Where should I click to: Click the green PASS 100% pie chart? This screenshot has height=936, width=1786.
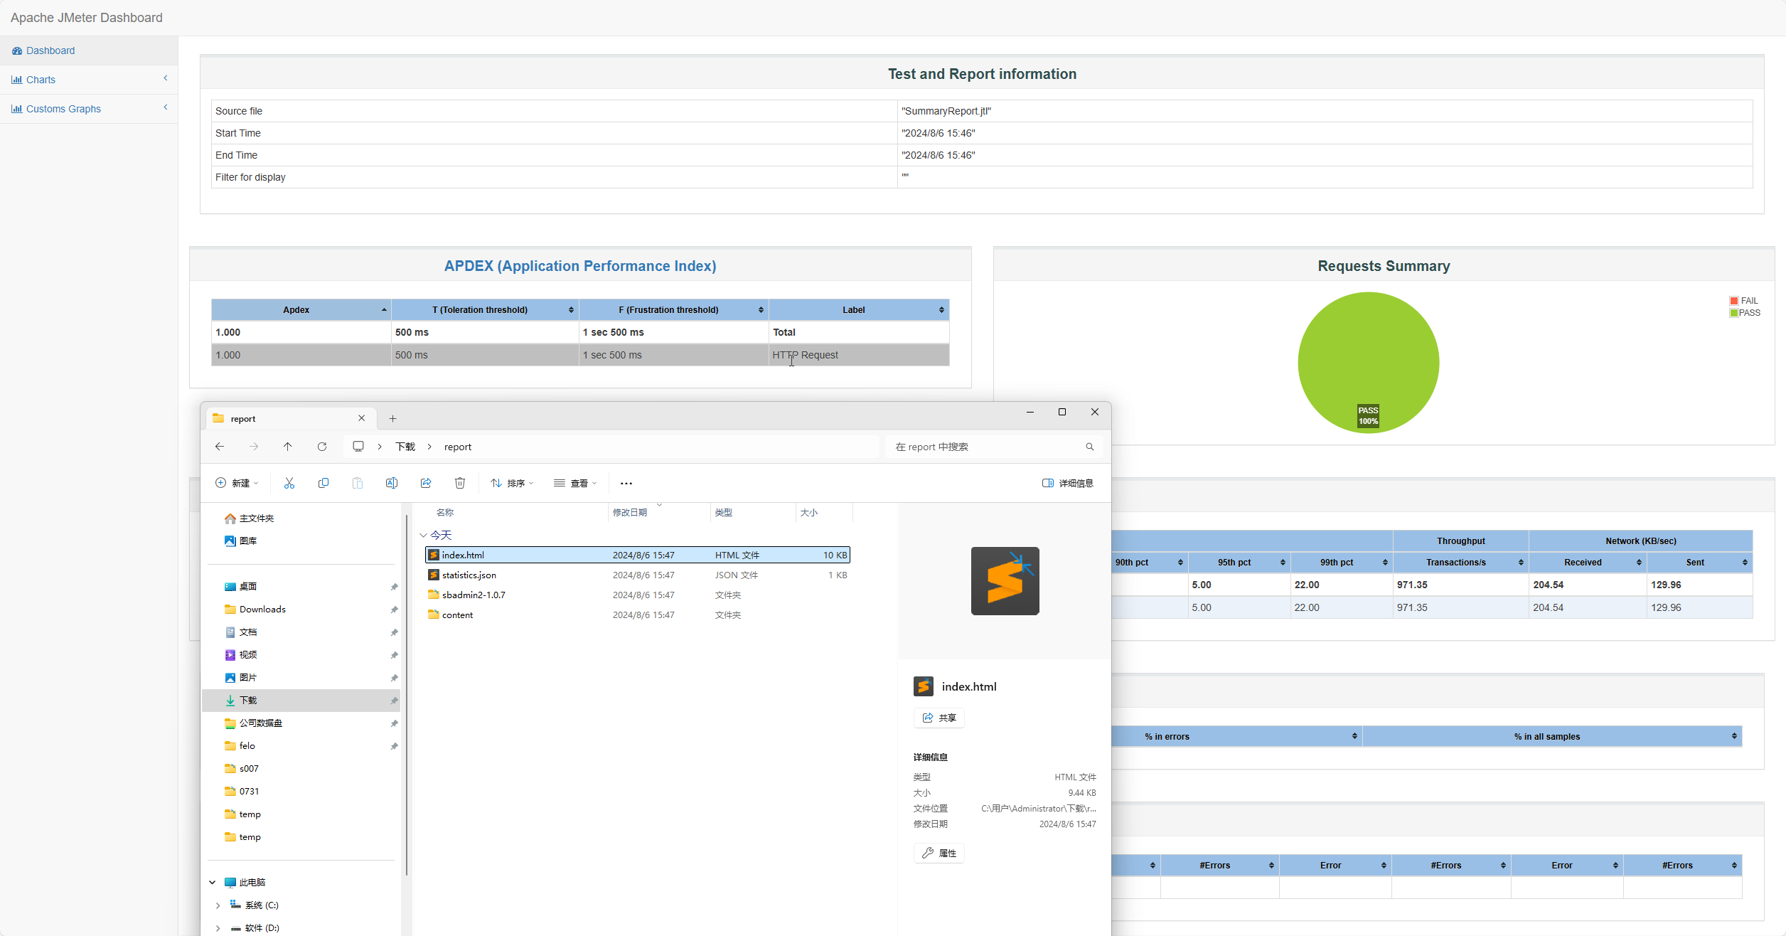(x=1369, y=363)
